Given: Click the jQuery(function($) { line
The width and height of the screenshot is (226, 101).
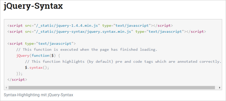Looking at the screenshot, I should pos(38,56).
